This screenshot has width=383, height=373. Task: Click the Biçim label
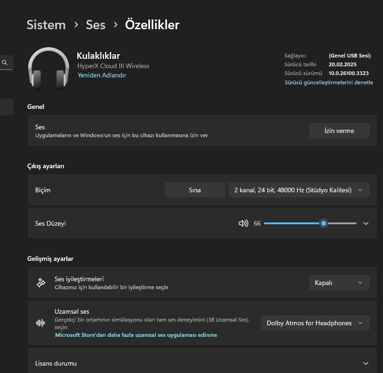coord(43,190)
